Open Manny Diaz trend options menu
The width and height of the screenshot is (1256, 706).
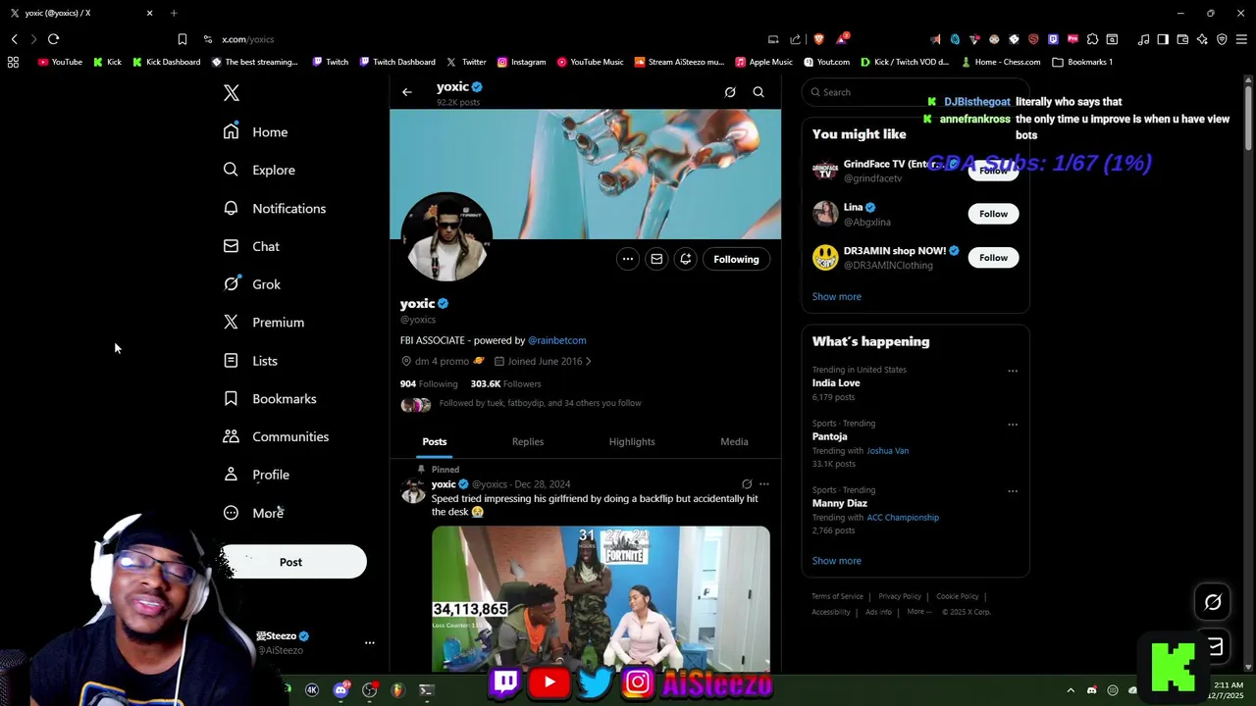[x=1013, y=491]
